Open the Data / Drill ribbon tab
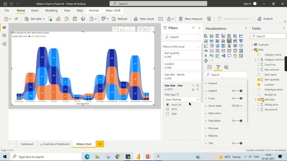Screen dimensions: 287x161 [x=113, y=11]
